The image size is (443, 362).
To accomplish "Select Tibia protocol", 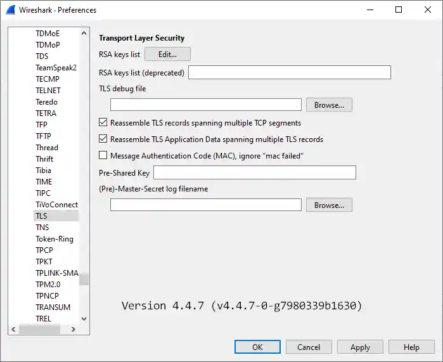I will pos(43,170).
